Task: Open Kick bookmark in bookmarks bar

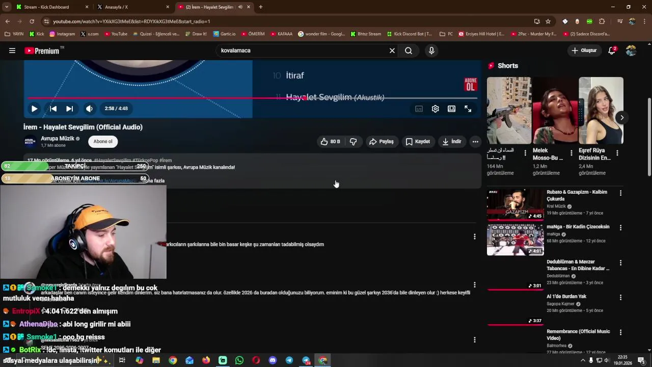Action: pos(37,34)
